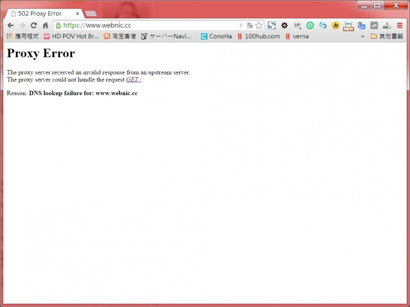This screenshot has height=307, width=410.
Task: Open the HD POV Hot Br... bookmark
Action: point(72,36)
